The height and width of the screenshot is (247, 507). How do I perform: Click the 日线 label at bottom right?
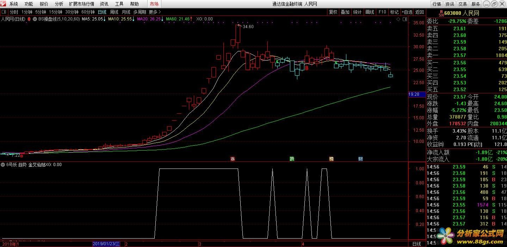pos(416,244)
